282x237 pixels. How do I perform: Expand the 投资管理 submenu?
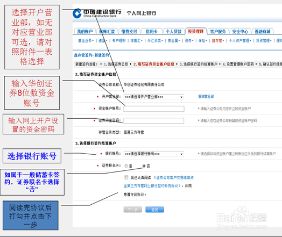point(264,41)
